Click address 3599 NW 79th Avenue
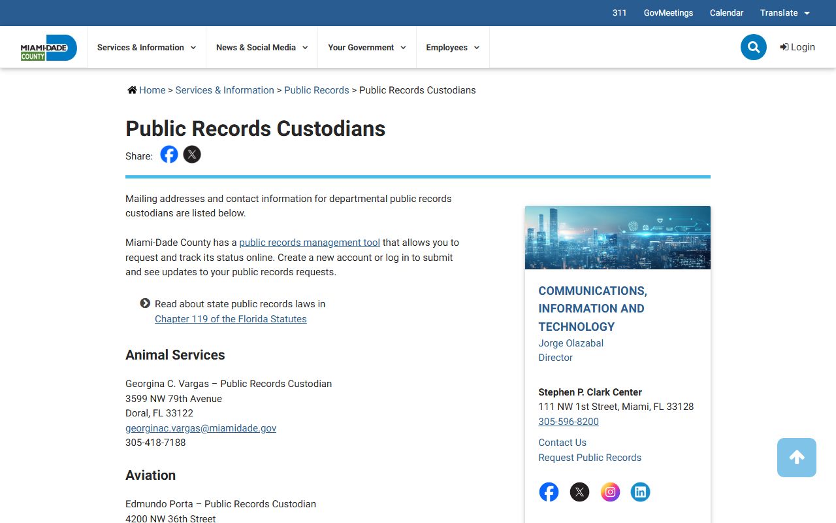Viewport: 836px width, 523px height. (x=174, y=399)
